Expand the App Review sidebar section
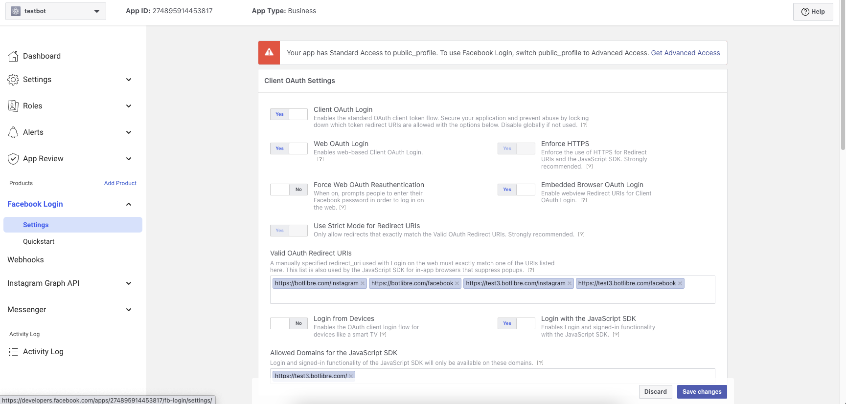 click(x=129, y=159)
